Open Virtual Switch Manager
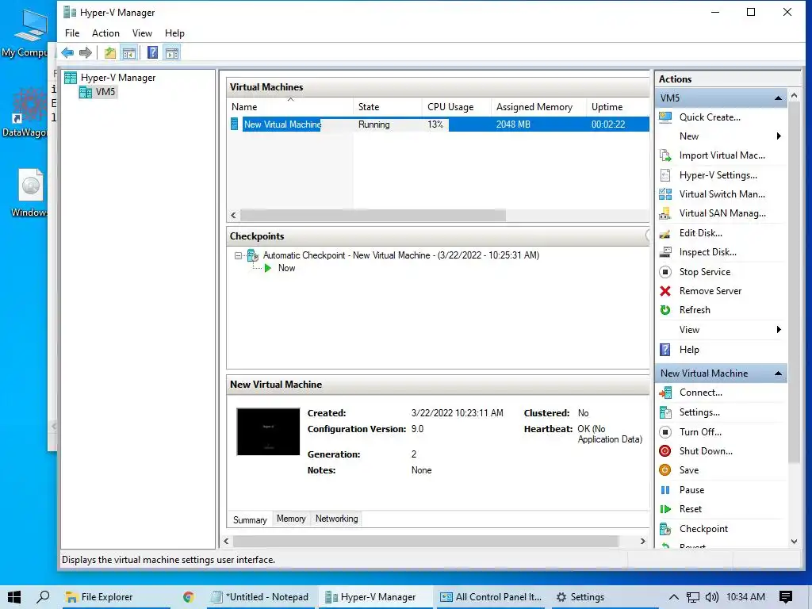The width and height of the screenshot is (812, 609). [721, 194]
